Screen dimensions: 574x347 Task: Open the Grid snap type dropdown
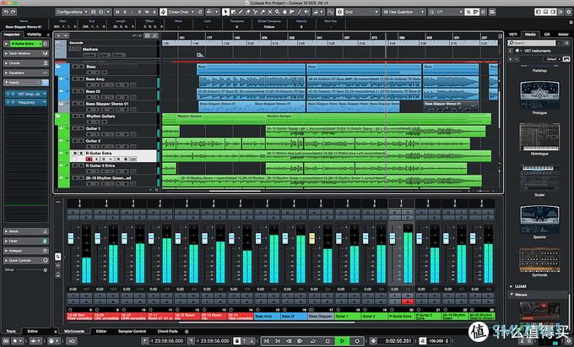pyautogui.click(x=361, y=12)
